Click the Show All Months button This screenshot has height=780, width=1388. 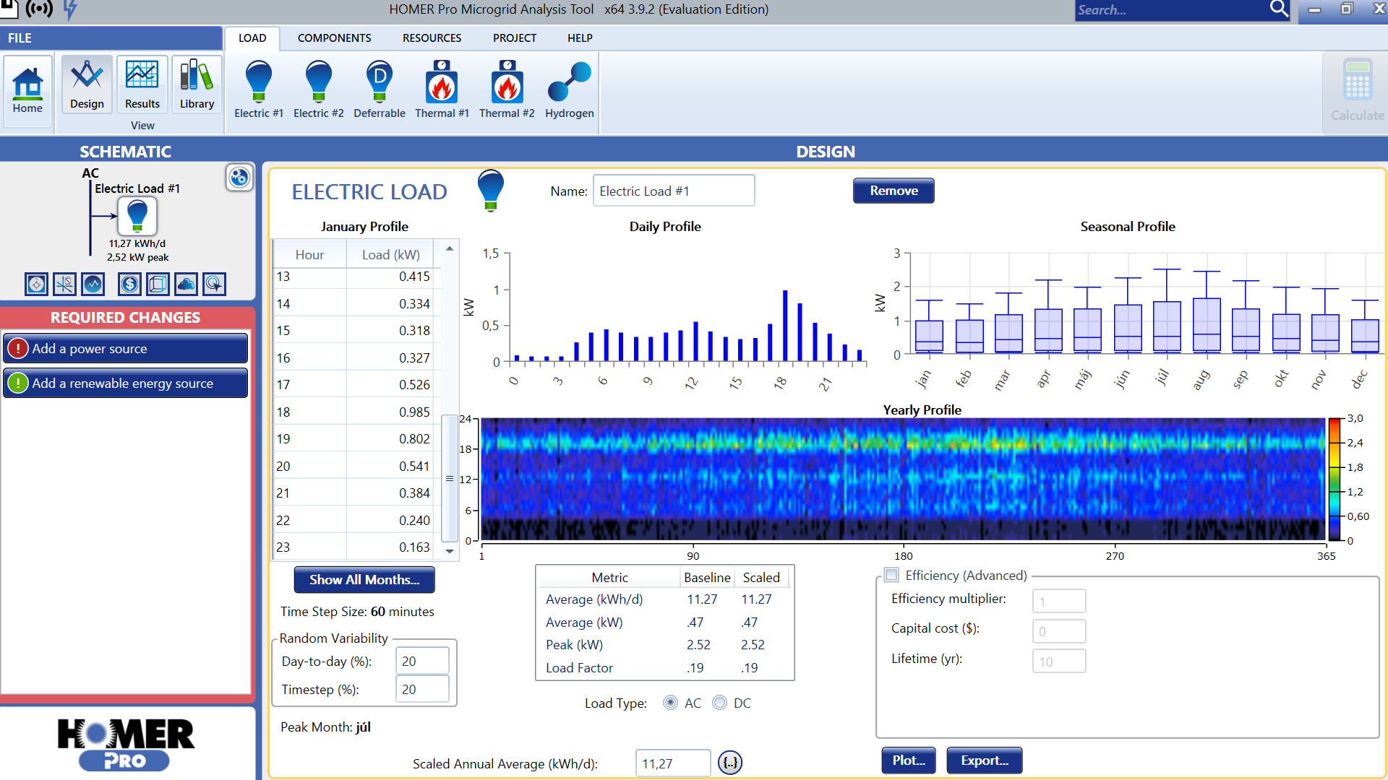click(x=364, y=579)
